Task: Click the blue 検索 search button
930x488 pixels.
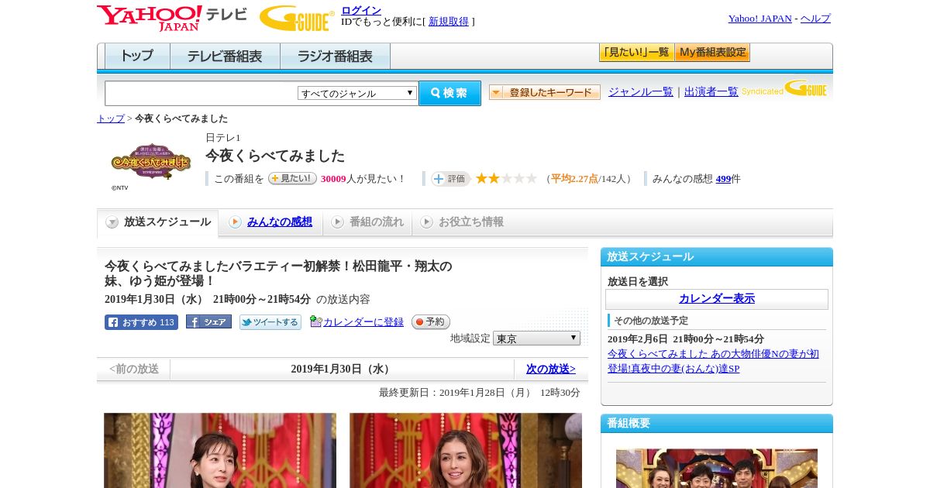Action: tap(449, 93)
